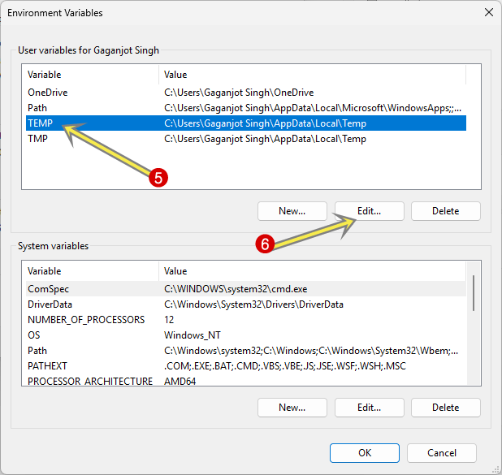Screen dimensions: 502x475
Task: Click the system Path value with Wbem
Action: 311,351
